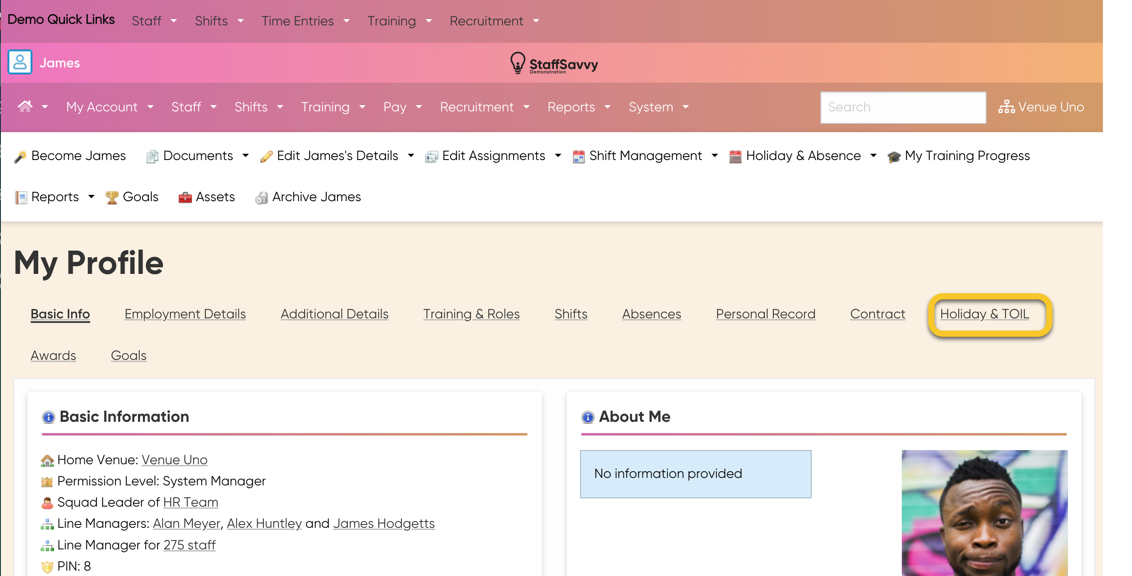Open Alan Meyer line manager link
Screen dimensions: 1132x576
[186, 523]
